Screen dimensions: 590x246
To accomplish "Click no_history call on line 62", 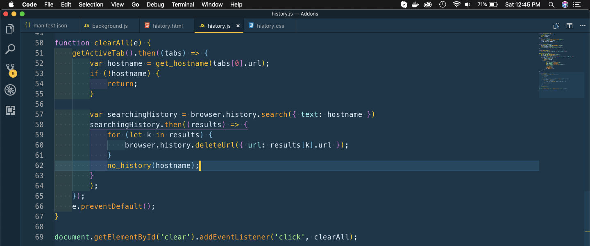I will coord(129,165).
